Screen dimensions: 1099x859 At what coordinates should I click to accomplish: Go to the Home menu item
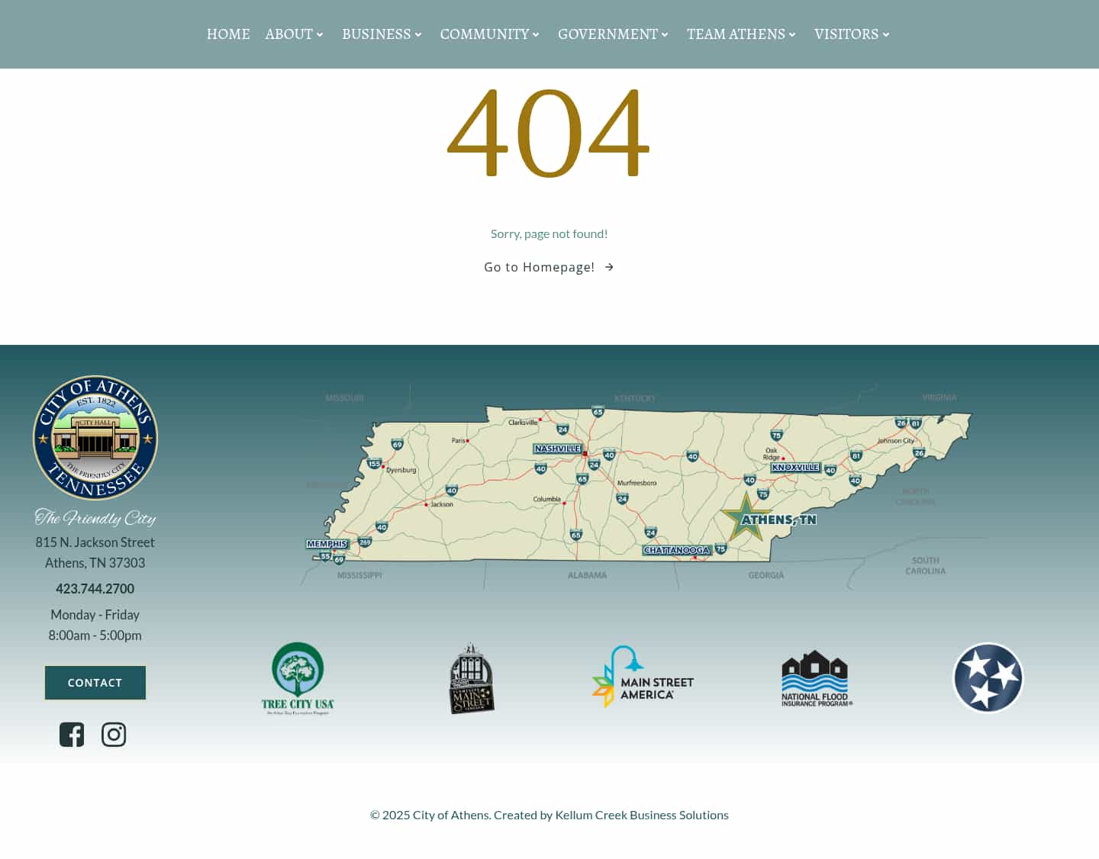(228, 34)
